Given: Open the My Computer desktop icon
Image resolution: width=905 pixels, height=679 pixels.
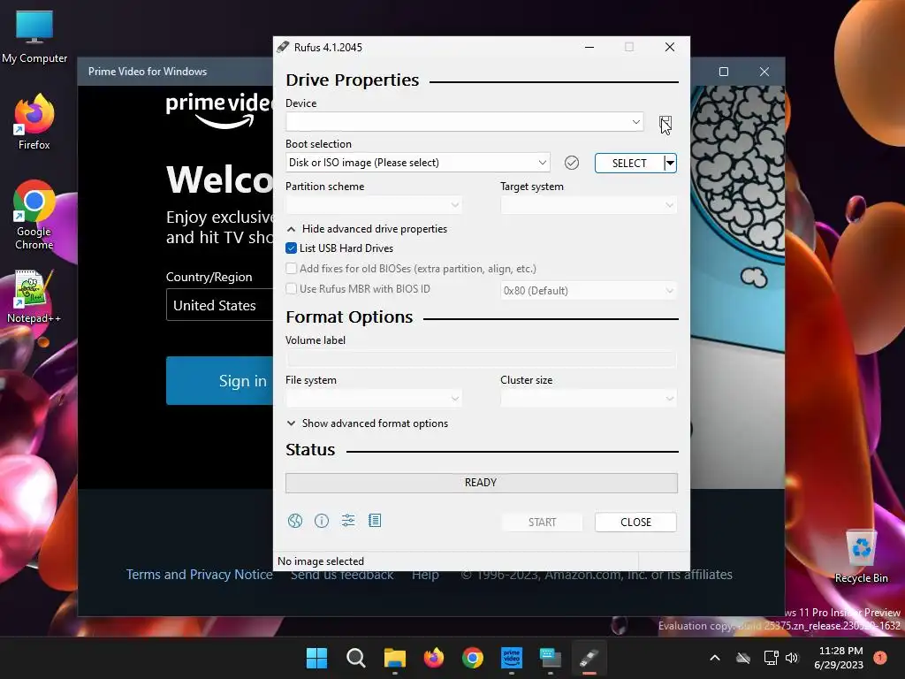Looking at the screenshot, I should point(34,36).
